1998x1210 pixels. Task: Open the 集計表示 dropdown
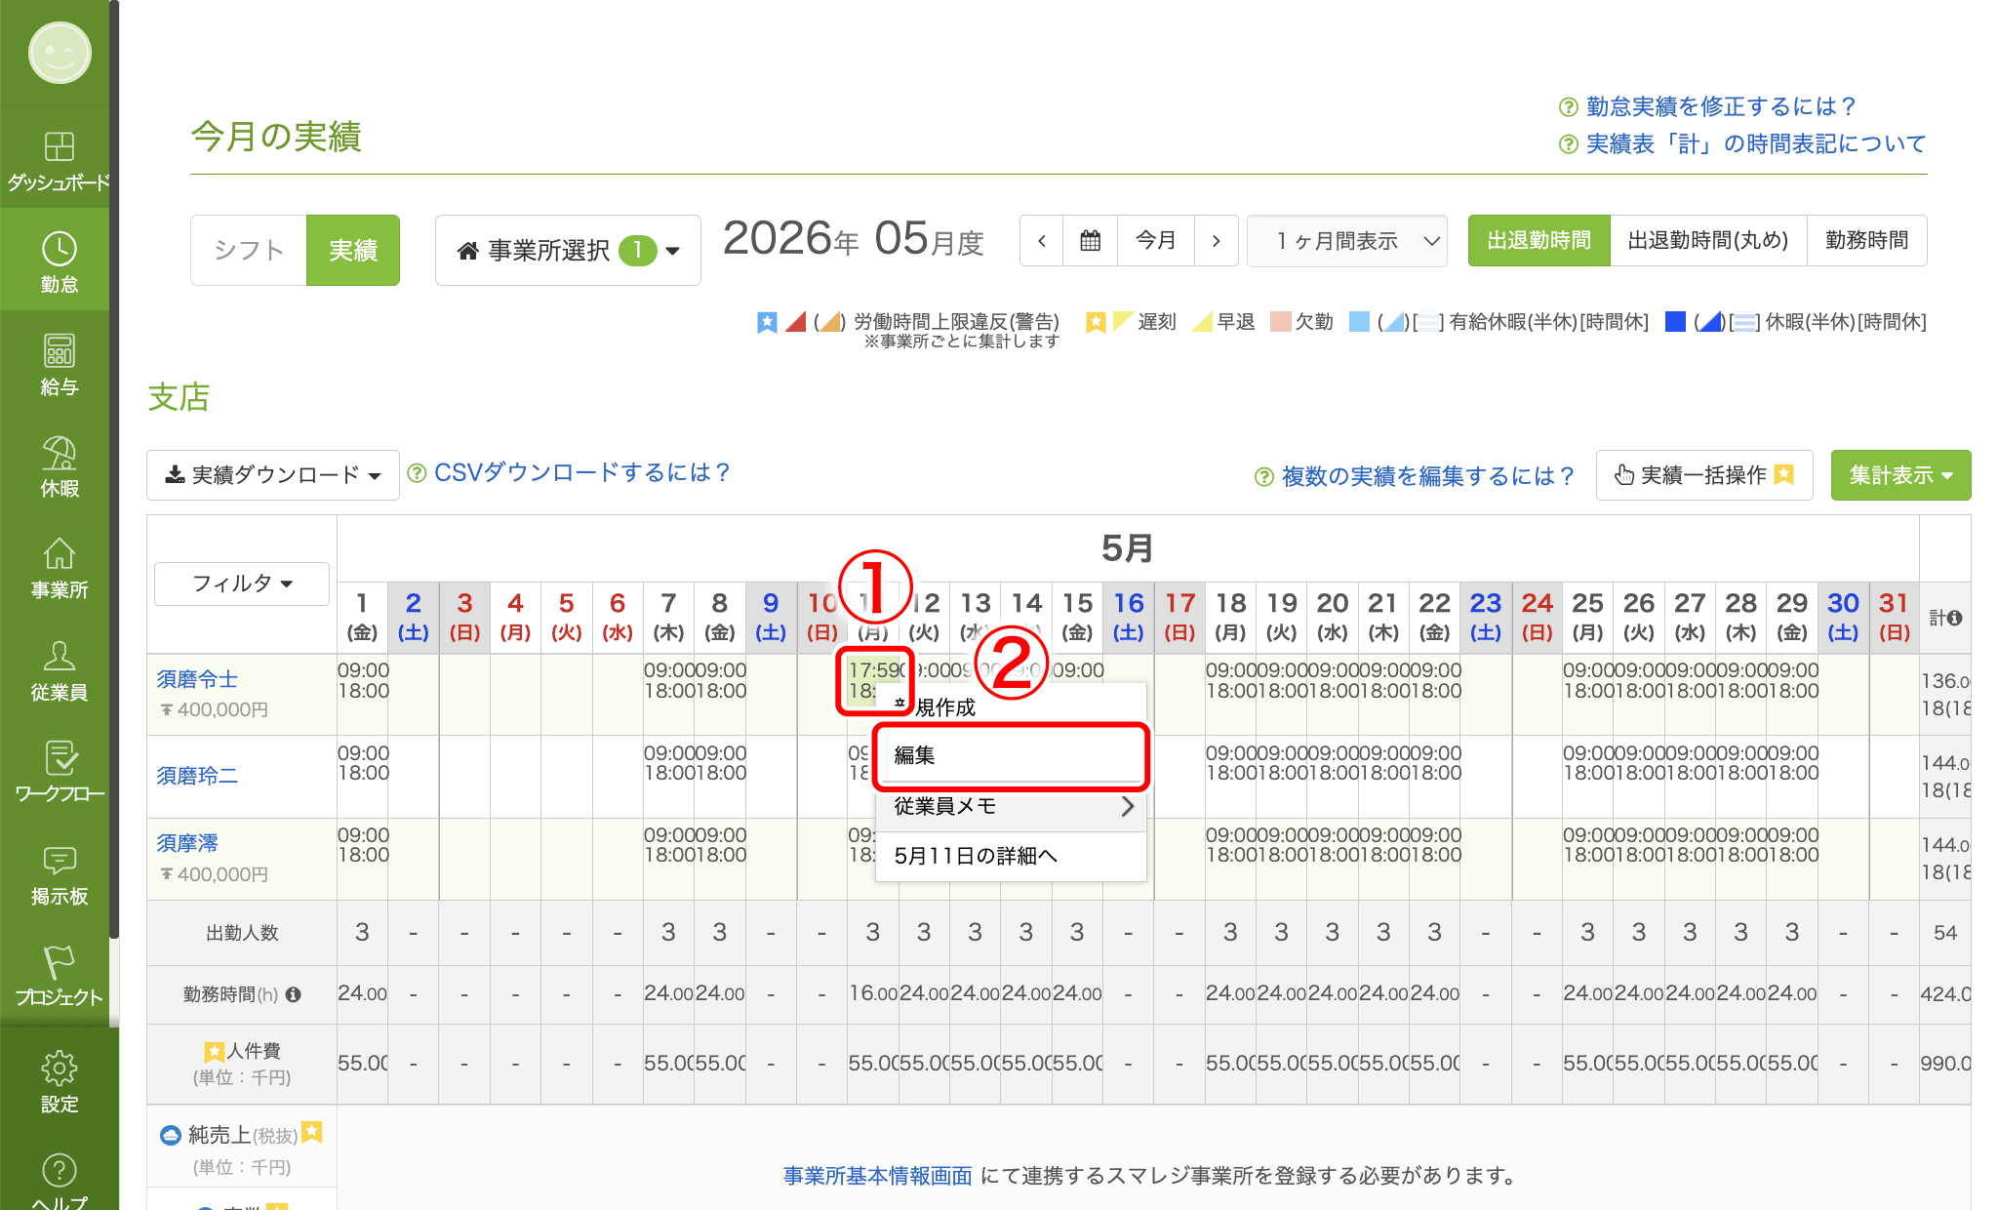tap(1900, 475)
